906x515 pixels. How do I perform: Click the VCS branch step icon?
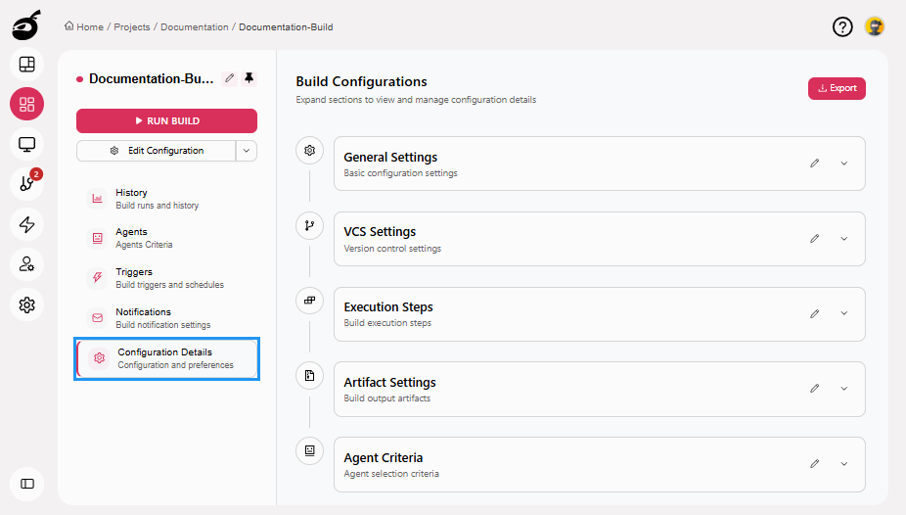pos(310,225)
